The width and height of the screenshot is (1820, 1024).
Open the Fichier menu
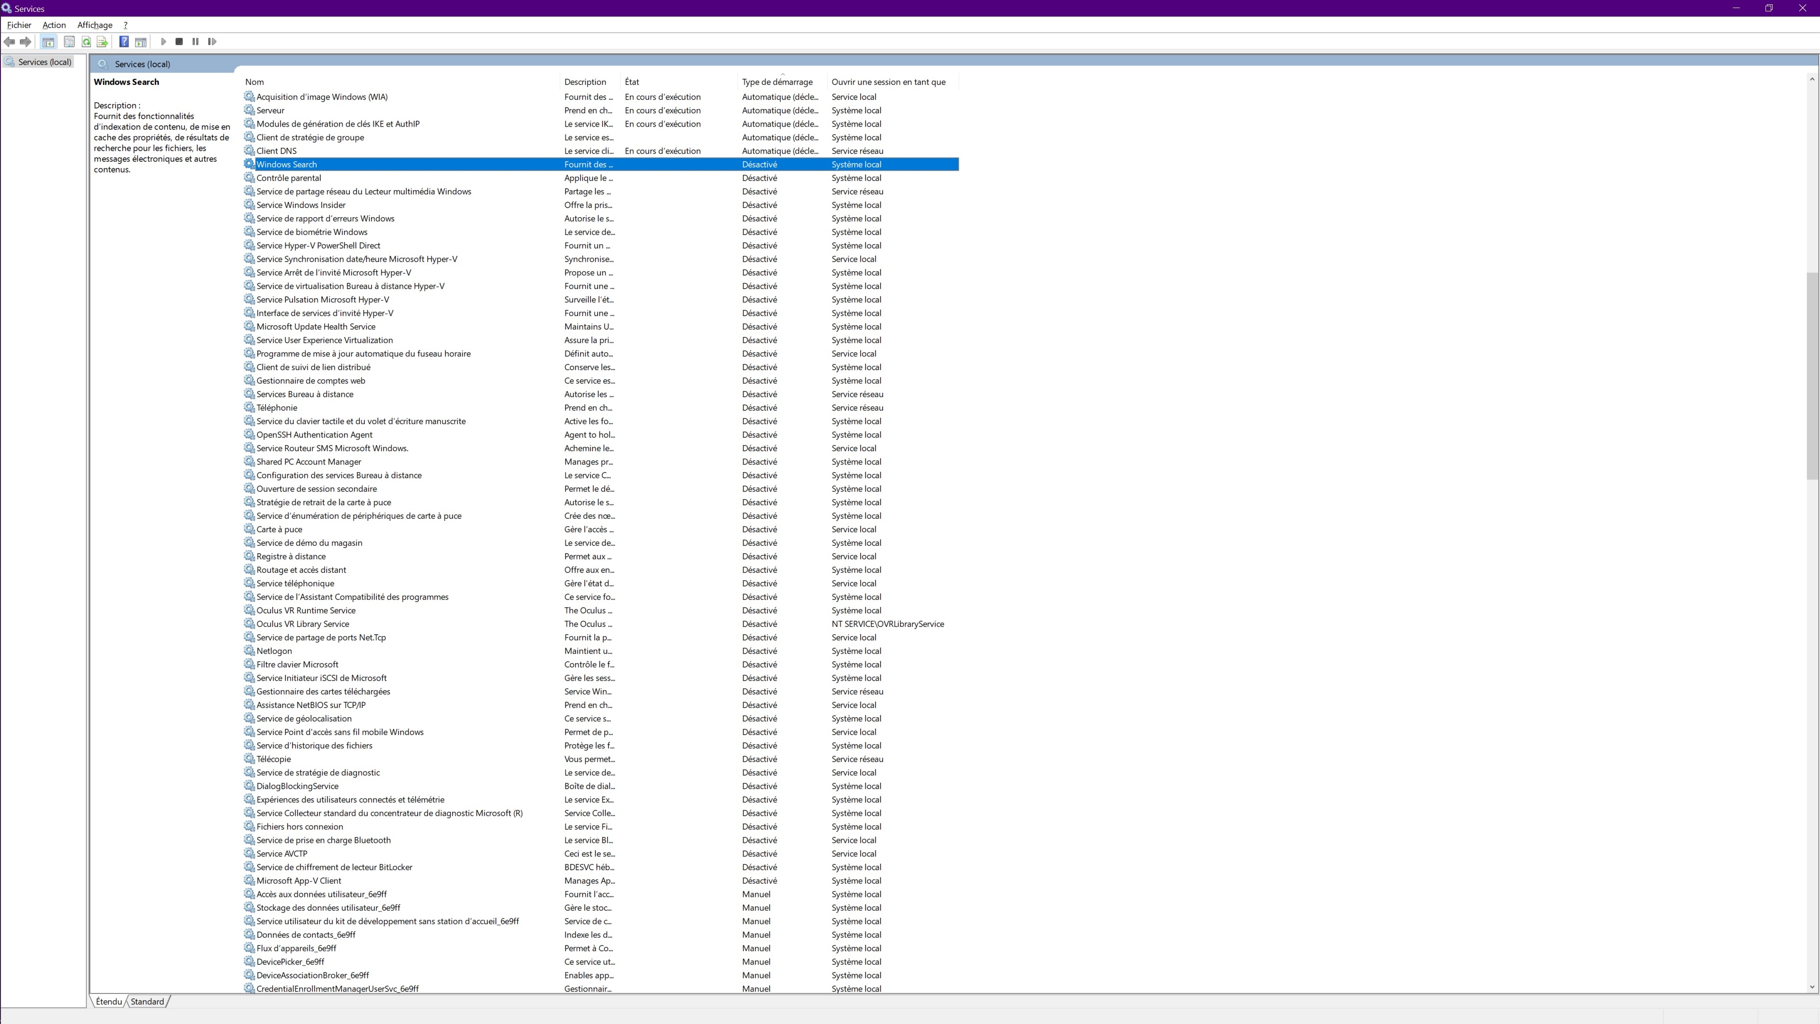click(x=19, y=25)
